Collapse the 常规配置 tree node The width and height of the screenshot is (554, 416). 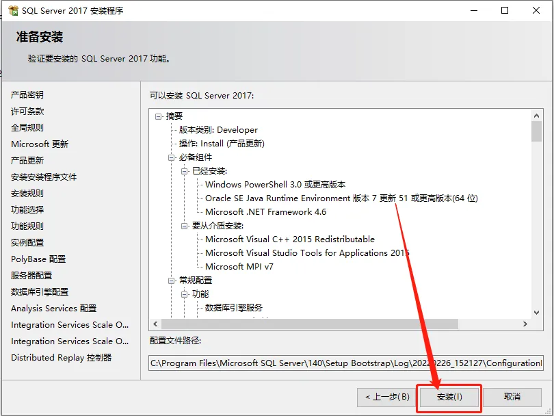point(172,281)
